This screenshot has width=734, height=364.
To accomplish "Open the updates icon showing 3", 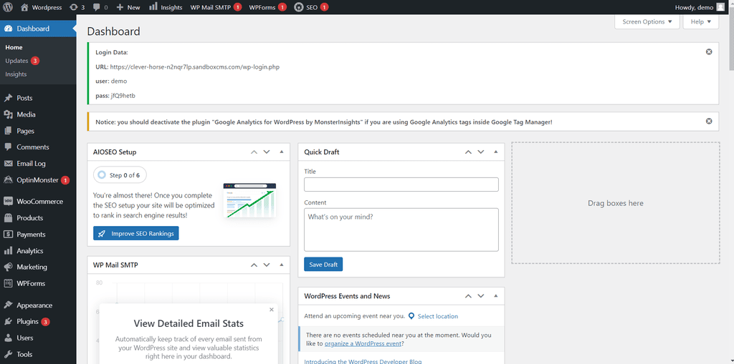I will click(x=77, y=7).
